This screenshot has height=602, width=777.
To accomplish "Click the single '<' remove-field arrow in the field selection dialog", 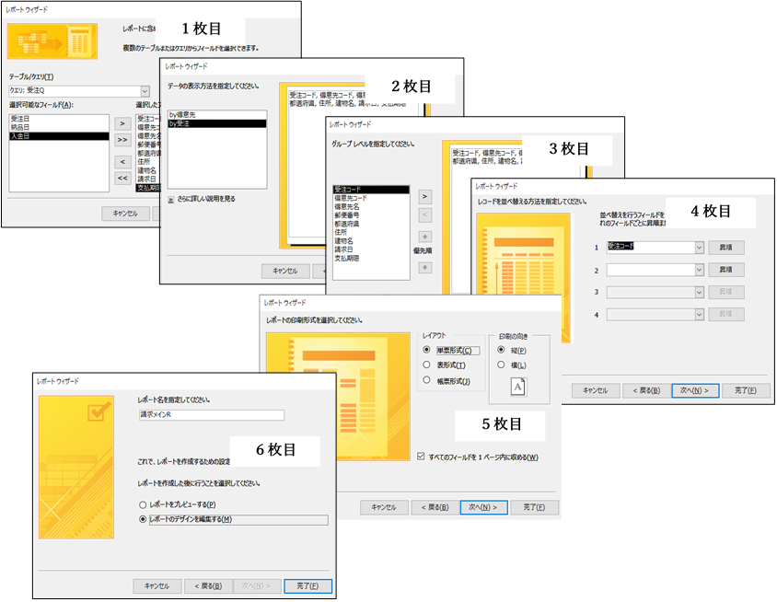I will click(x=122, y=159).
